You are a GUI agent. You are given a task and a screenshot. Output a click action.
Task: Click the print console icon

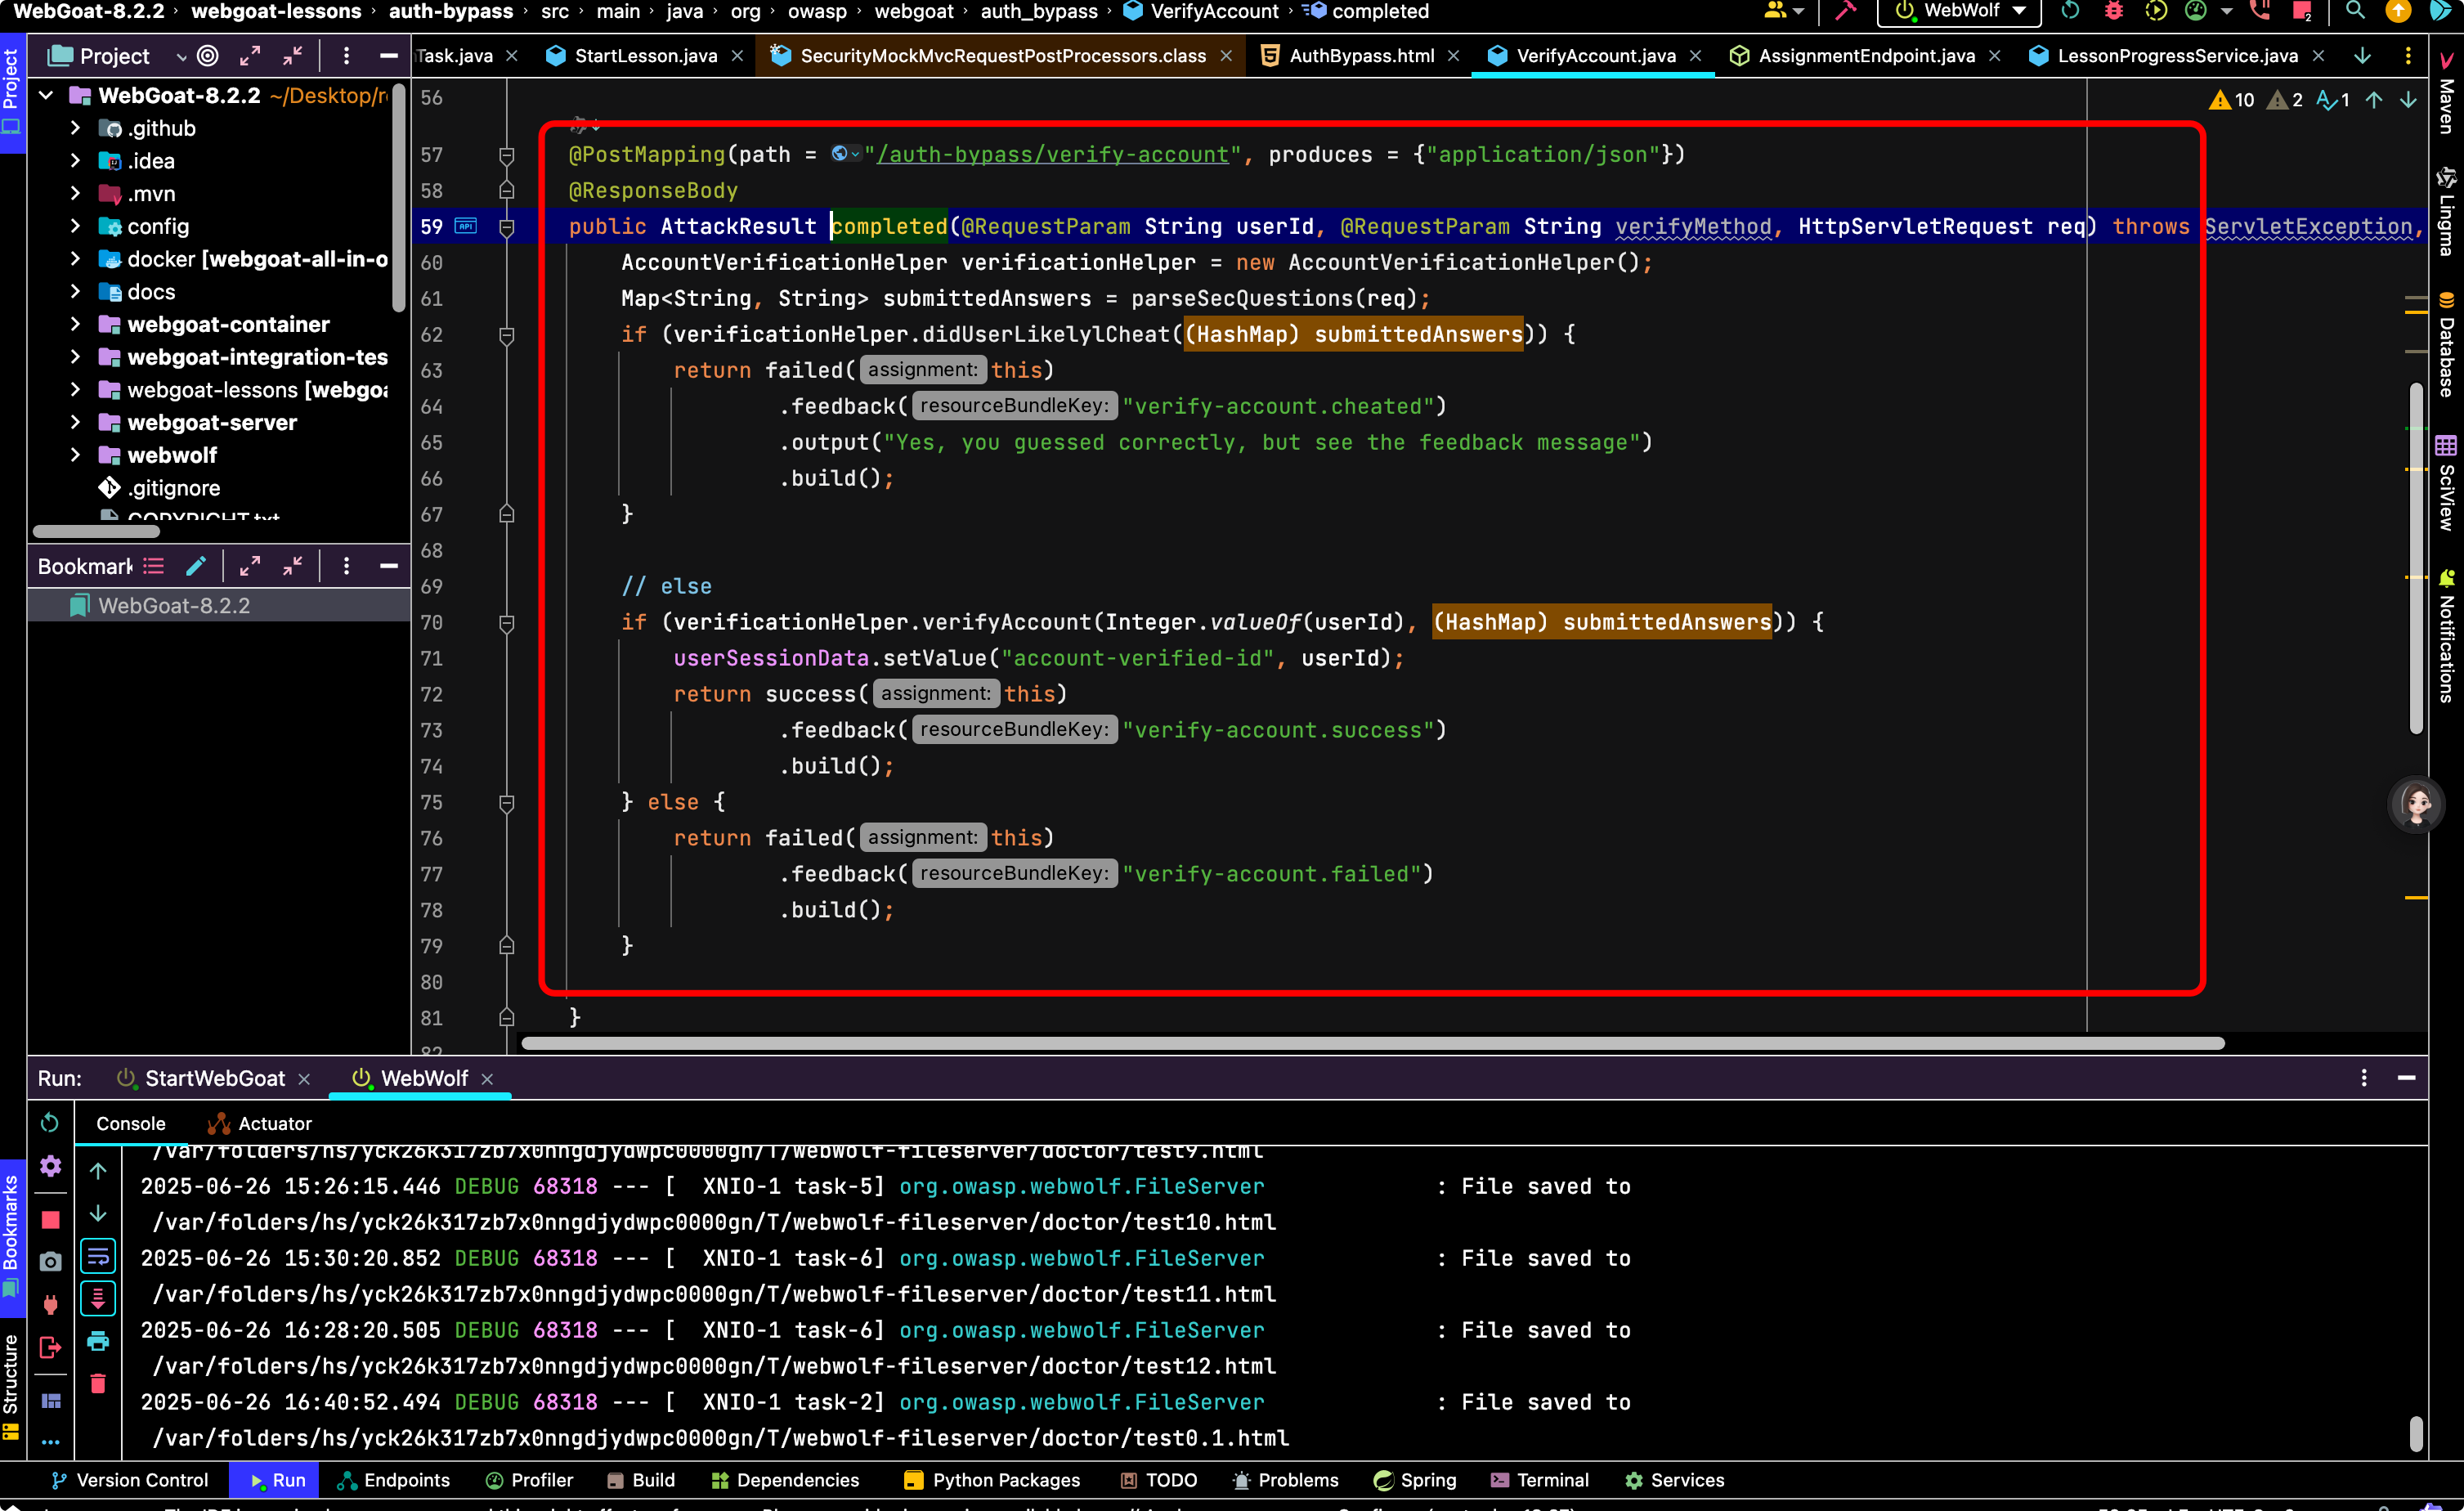point(98,1342)
